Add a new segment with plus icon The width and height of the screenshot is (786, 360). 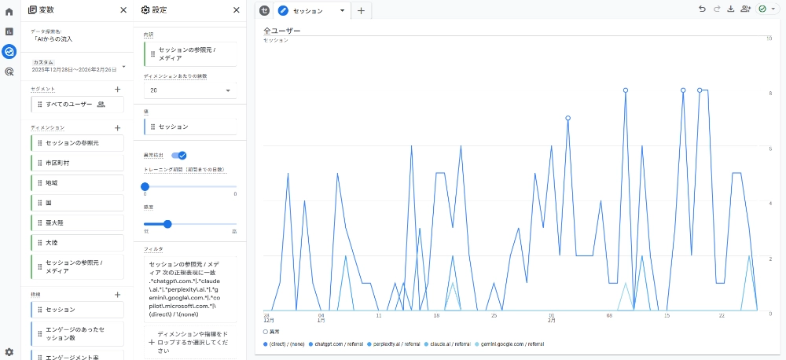[117, 90]
